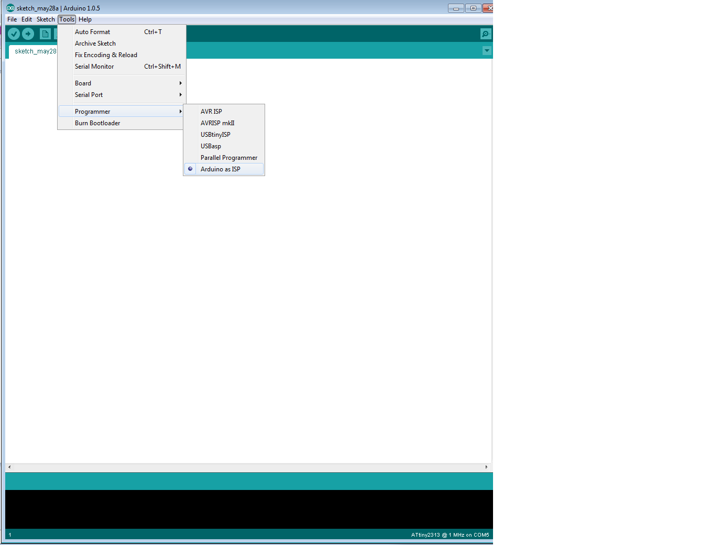Maximize the Arduino window
This screenshot has width=711, height=545.
coord(473,8)
